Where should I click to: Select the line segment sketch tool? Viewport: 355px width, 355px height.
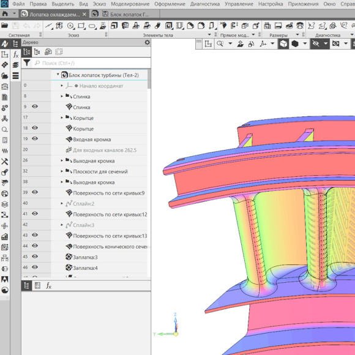[48, 26]
